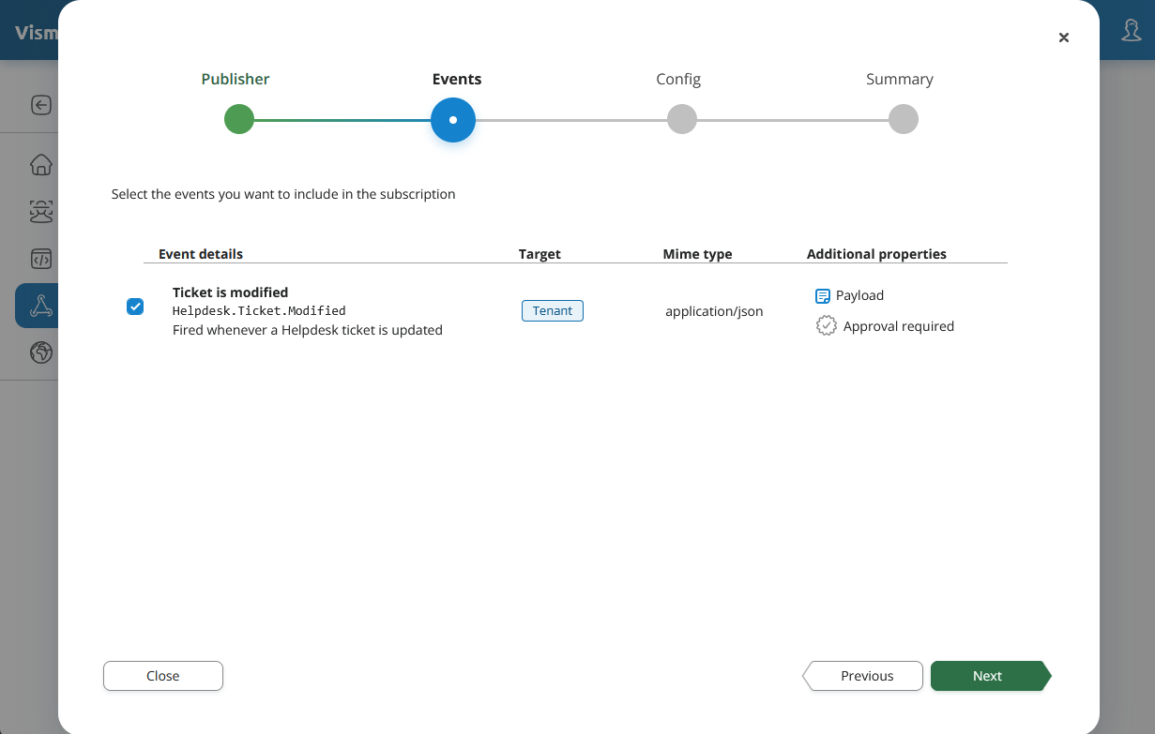The height and width of the screenshot is (734, 1155).
Task: Click the Helpdesk.Ticket.Modified event name
Action: pos(259,310)
